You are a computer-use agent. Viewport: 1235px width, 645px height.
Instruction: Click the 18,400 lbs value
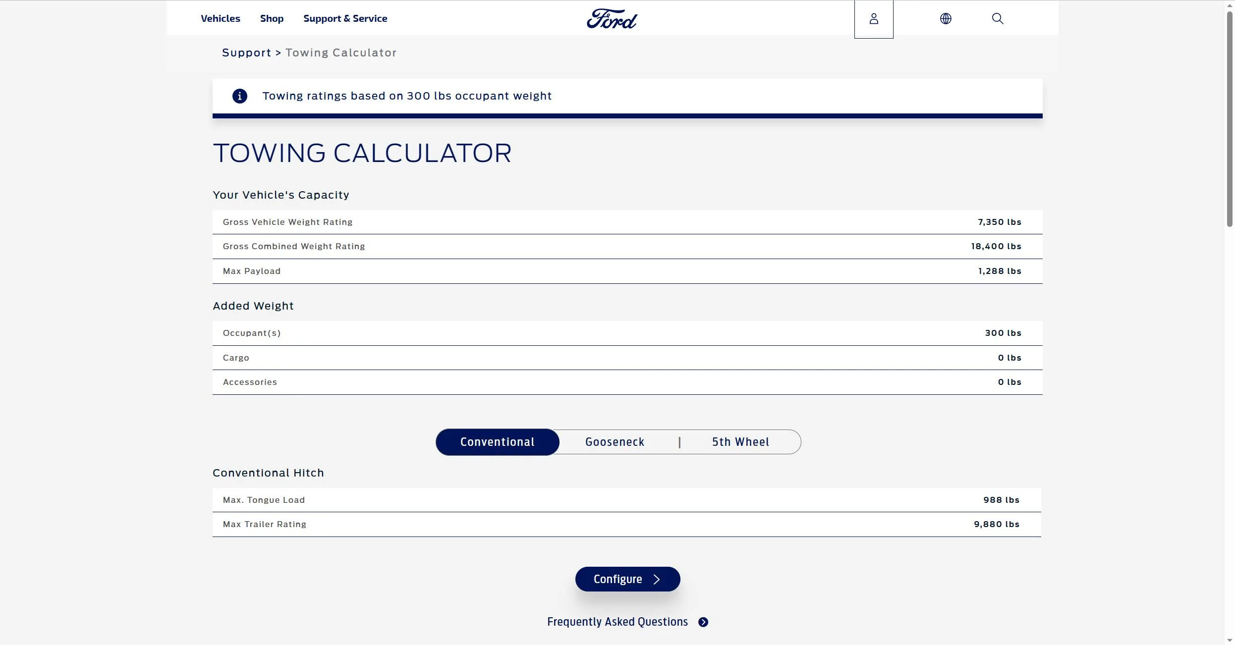click(x=996, y=246)
